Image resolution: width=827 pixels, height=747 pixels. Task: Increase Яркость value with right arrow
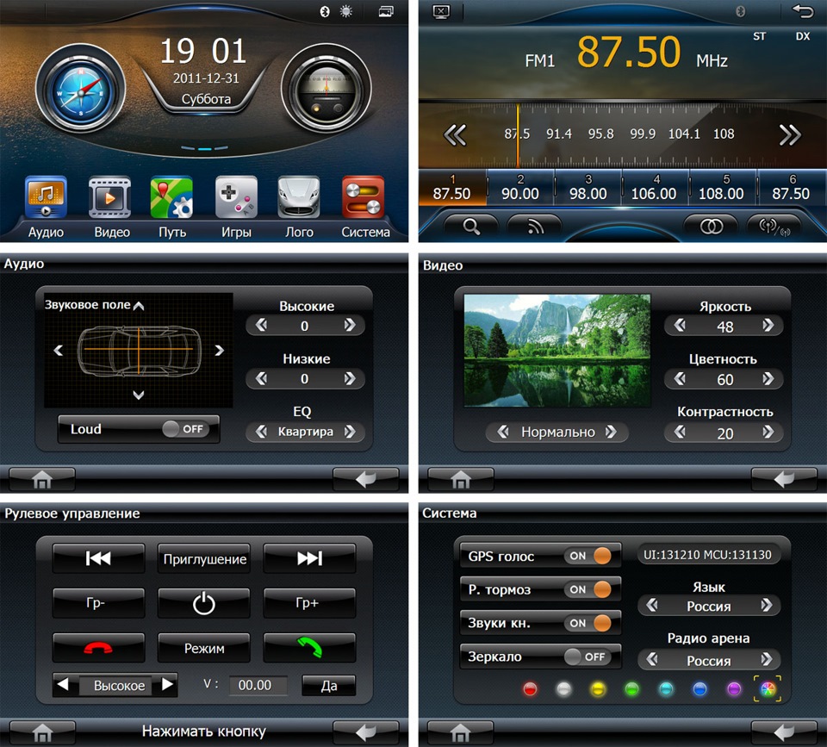768,326
